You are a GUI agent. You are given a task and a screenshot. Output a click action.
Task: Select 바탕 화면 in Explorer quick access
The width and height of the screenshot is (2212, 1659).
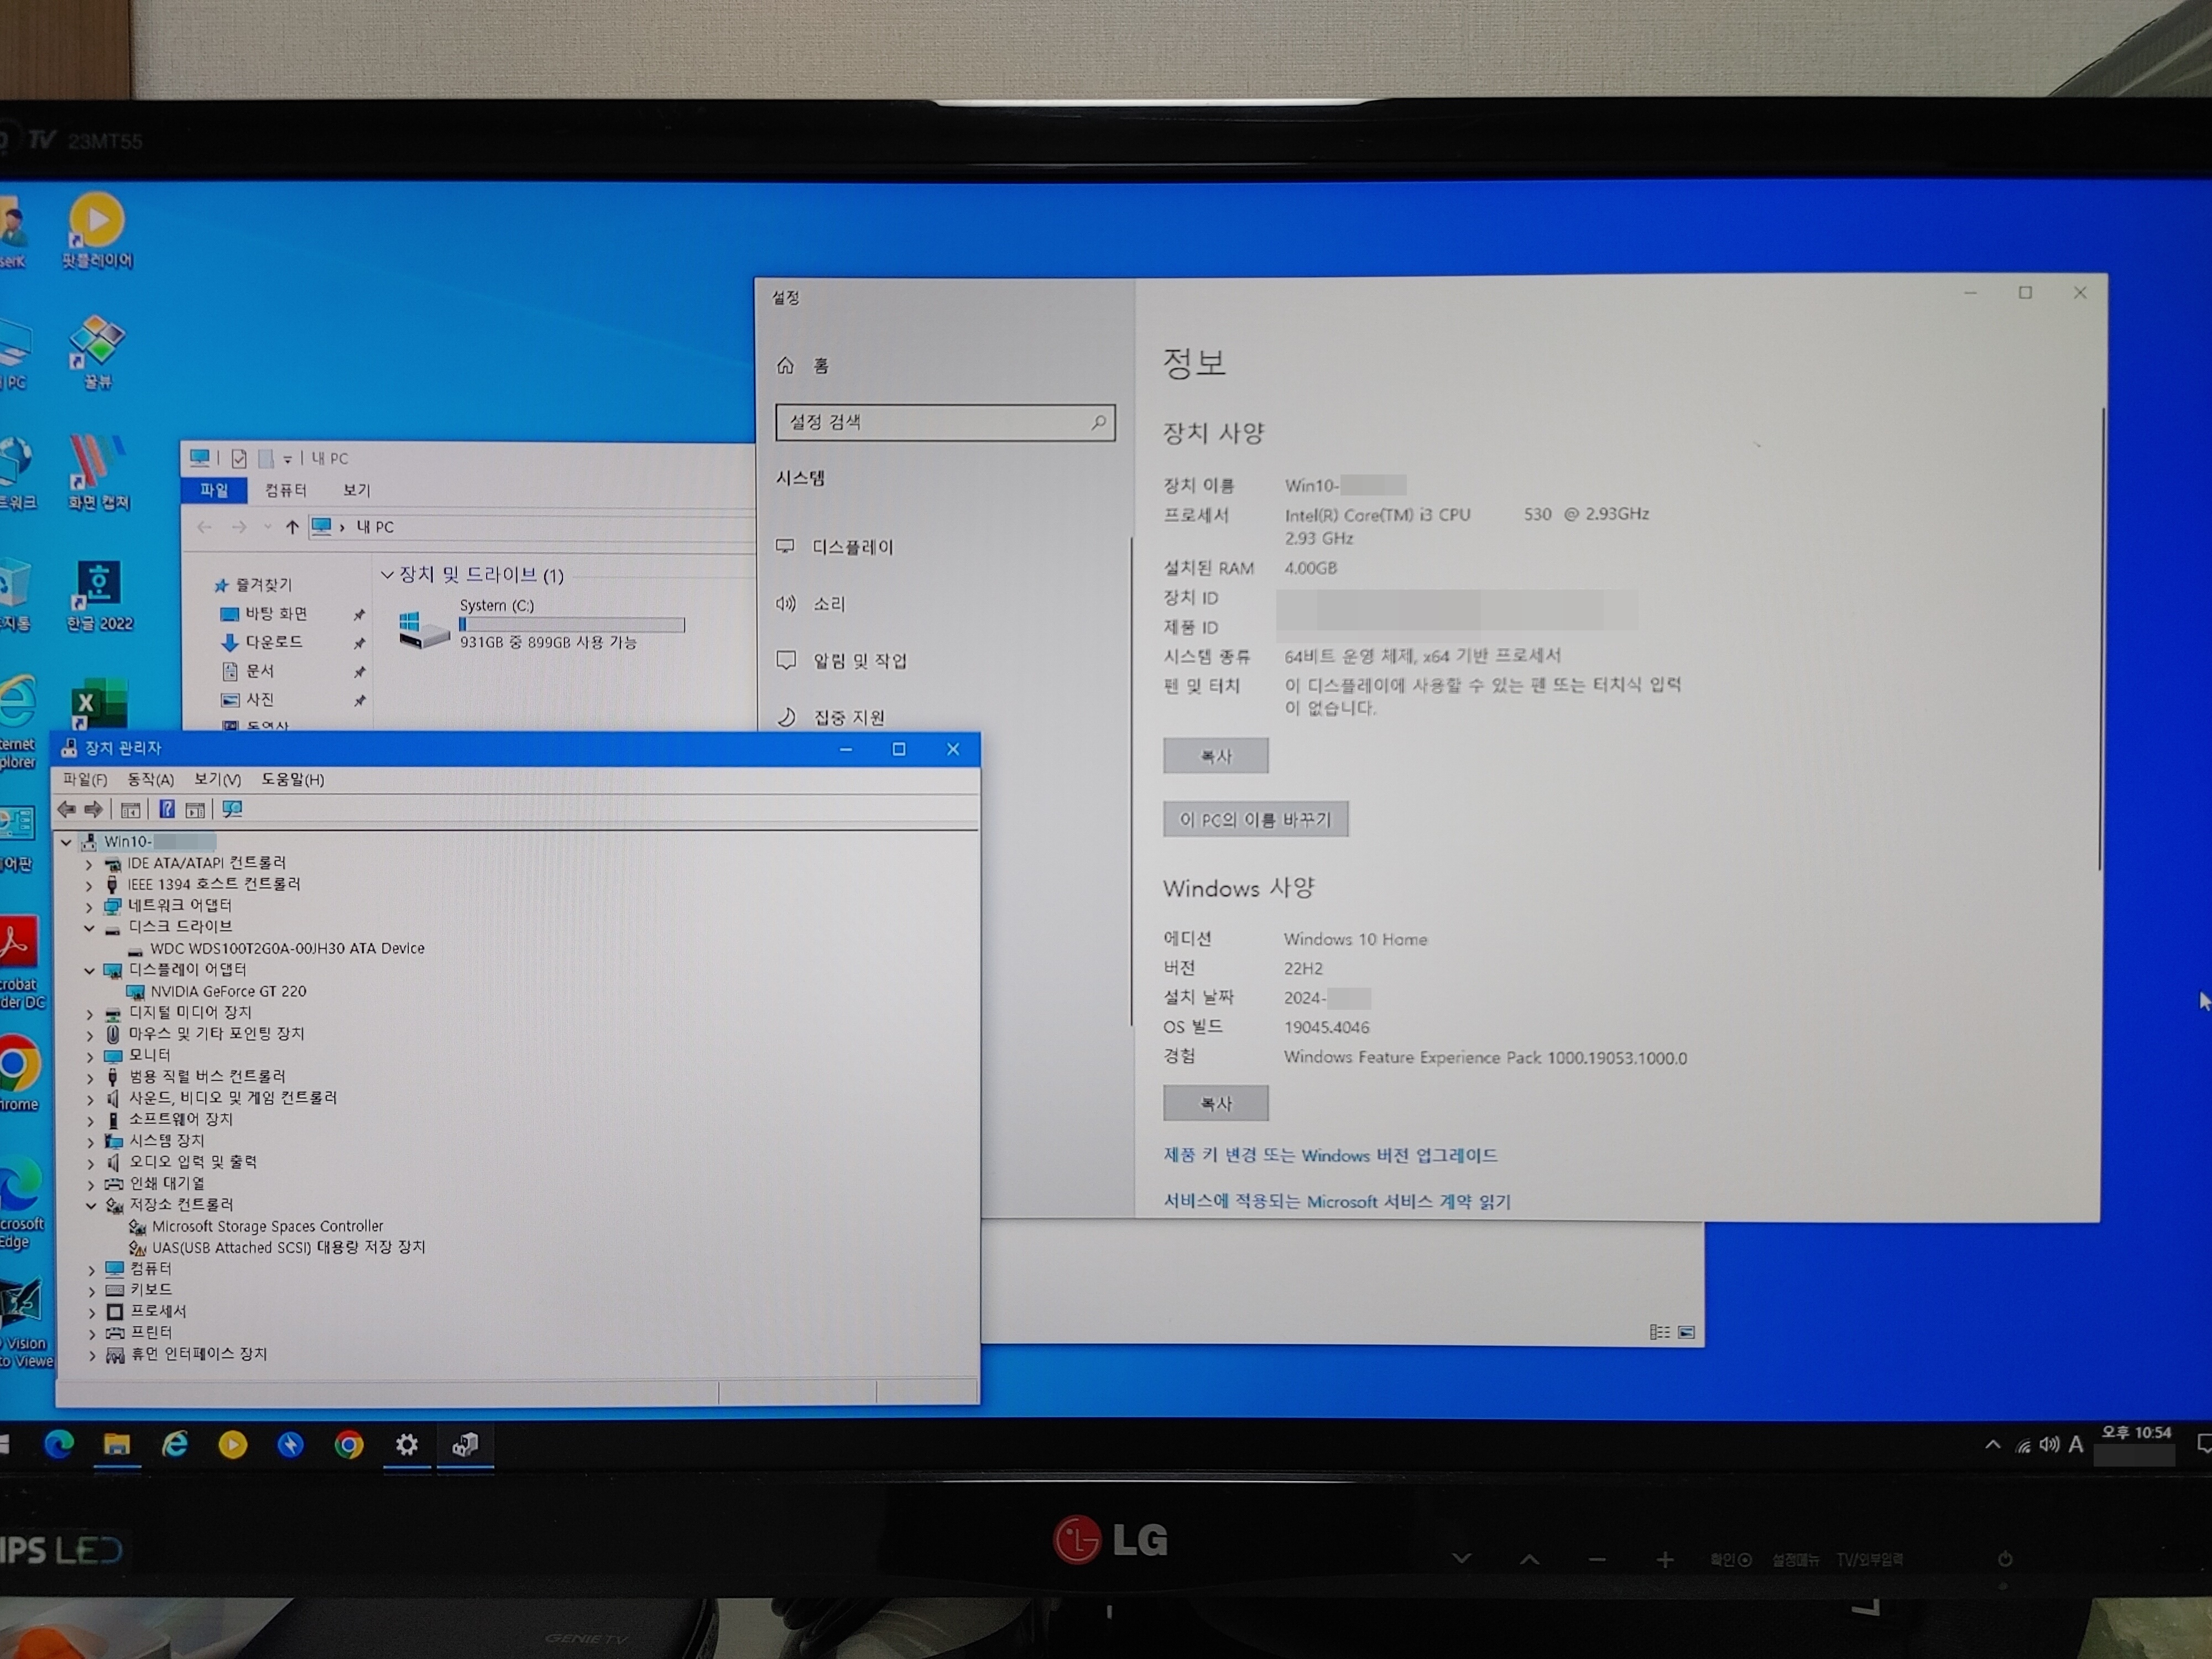(x=275, y=614)
